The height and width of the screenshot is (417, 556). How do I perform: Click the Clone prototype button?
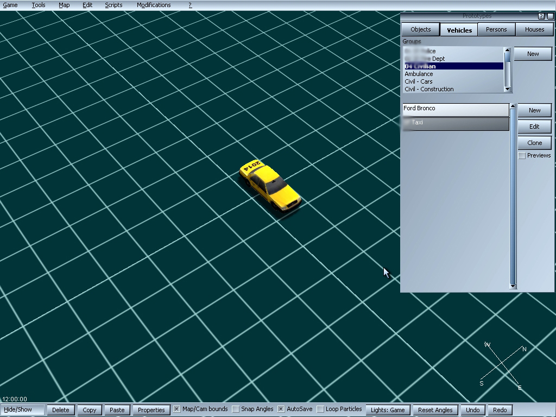point(534,143)
